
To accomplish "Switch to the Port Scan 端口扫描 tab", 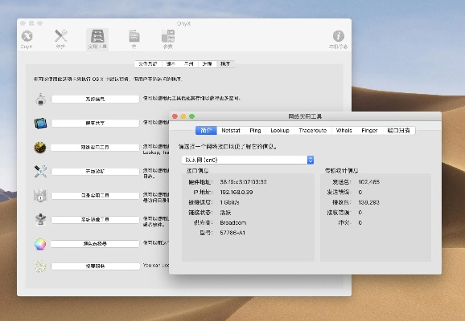I will click(x=399, y=131).
